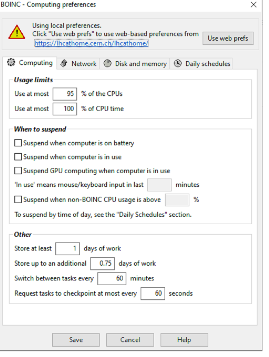Click the % of the CPUs field
This screenshot has width=269, height=357.
65,94
